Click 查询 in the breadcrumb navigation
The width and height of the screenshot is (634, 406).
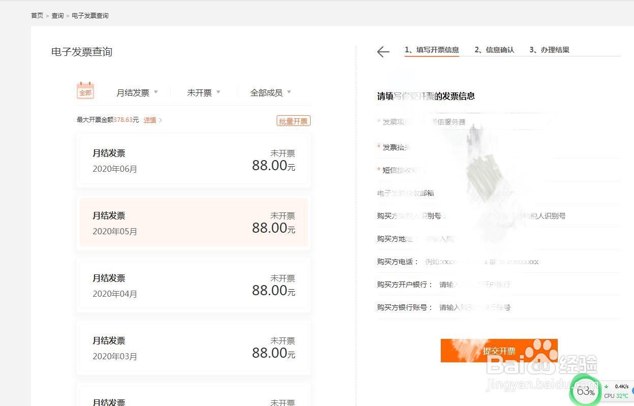tap(57, 15)
